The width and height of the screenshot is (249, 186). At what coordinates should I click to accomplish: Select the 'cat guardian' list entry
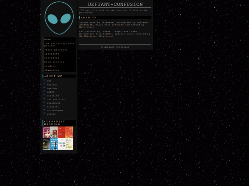(x=56, y=99)
